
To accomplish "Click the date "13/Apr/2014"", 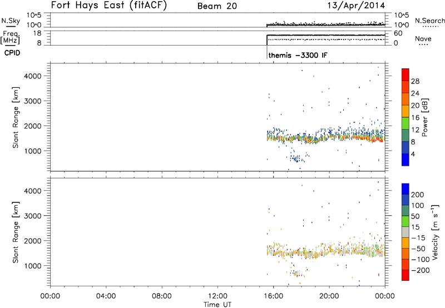I will pos(356,6).
